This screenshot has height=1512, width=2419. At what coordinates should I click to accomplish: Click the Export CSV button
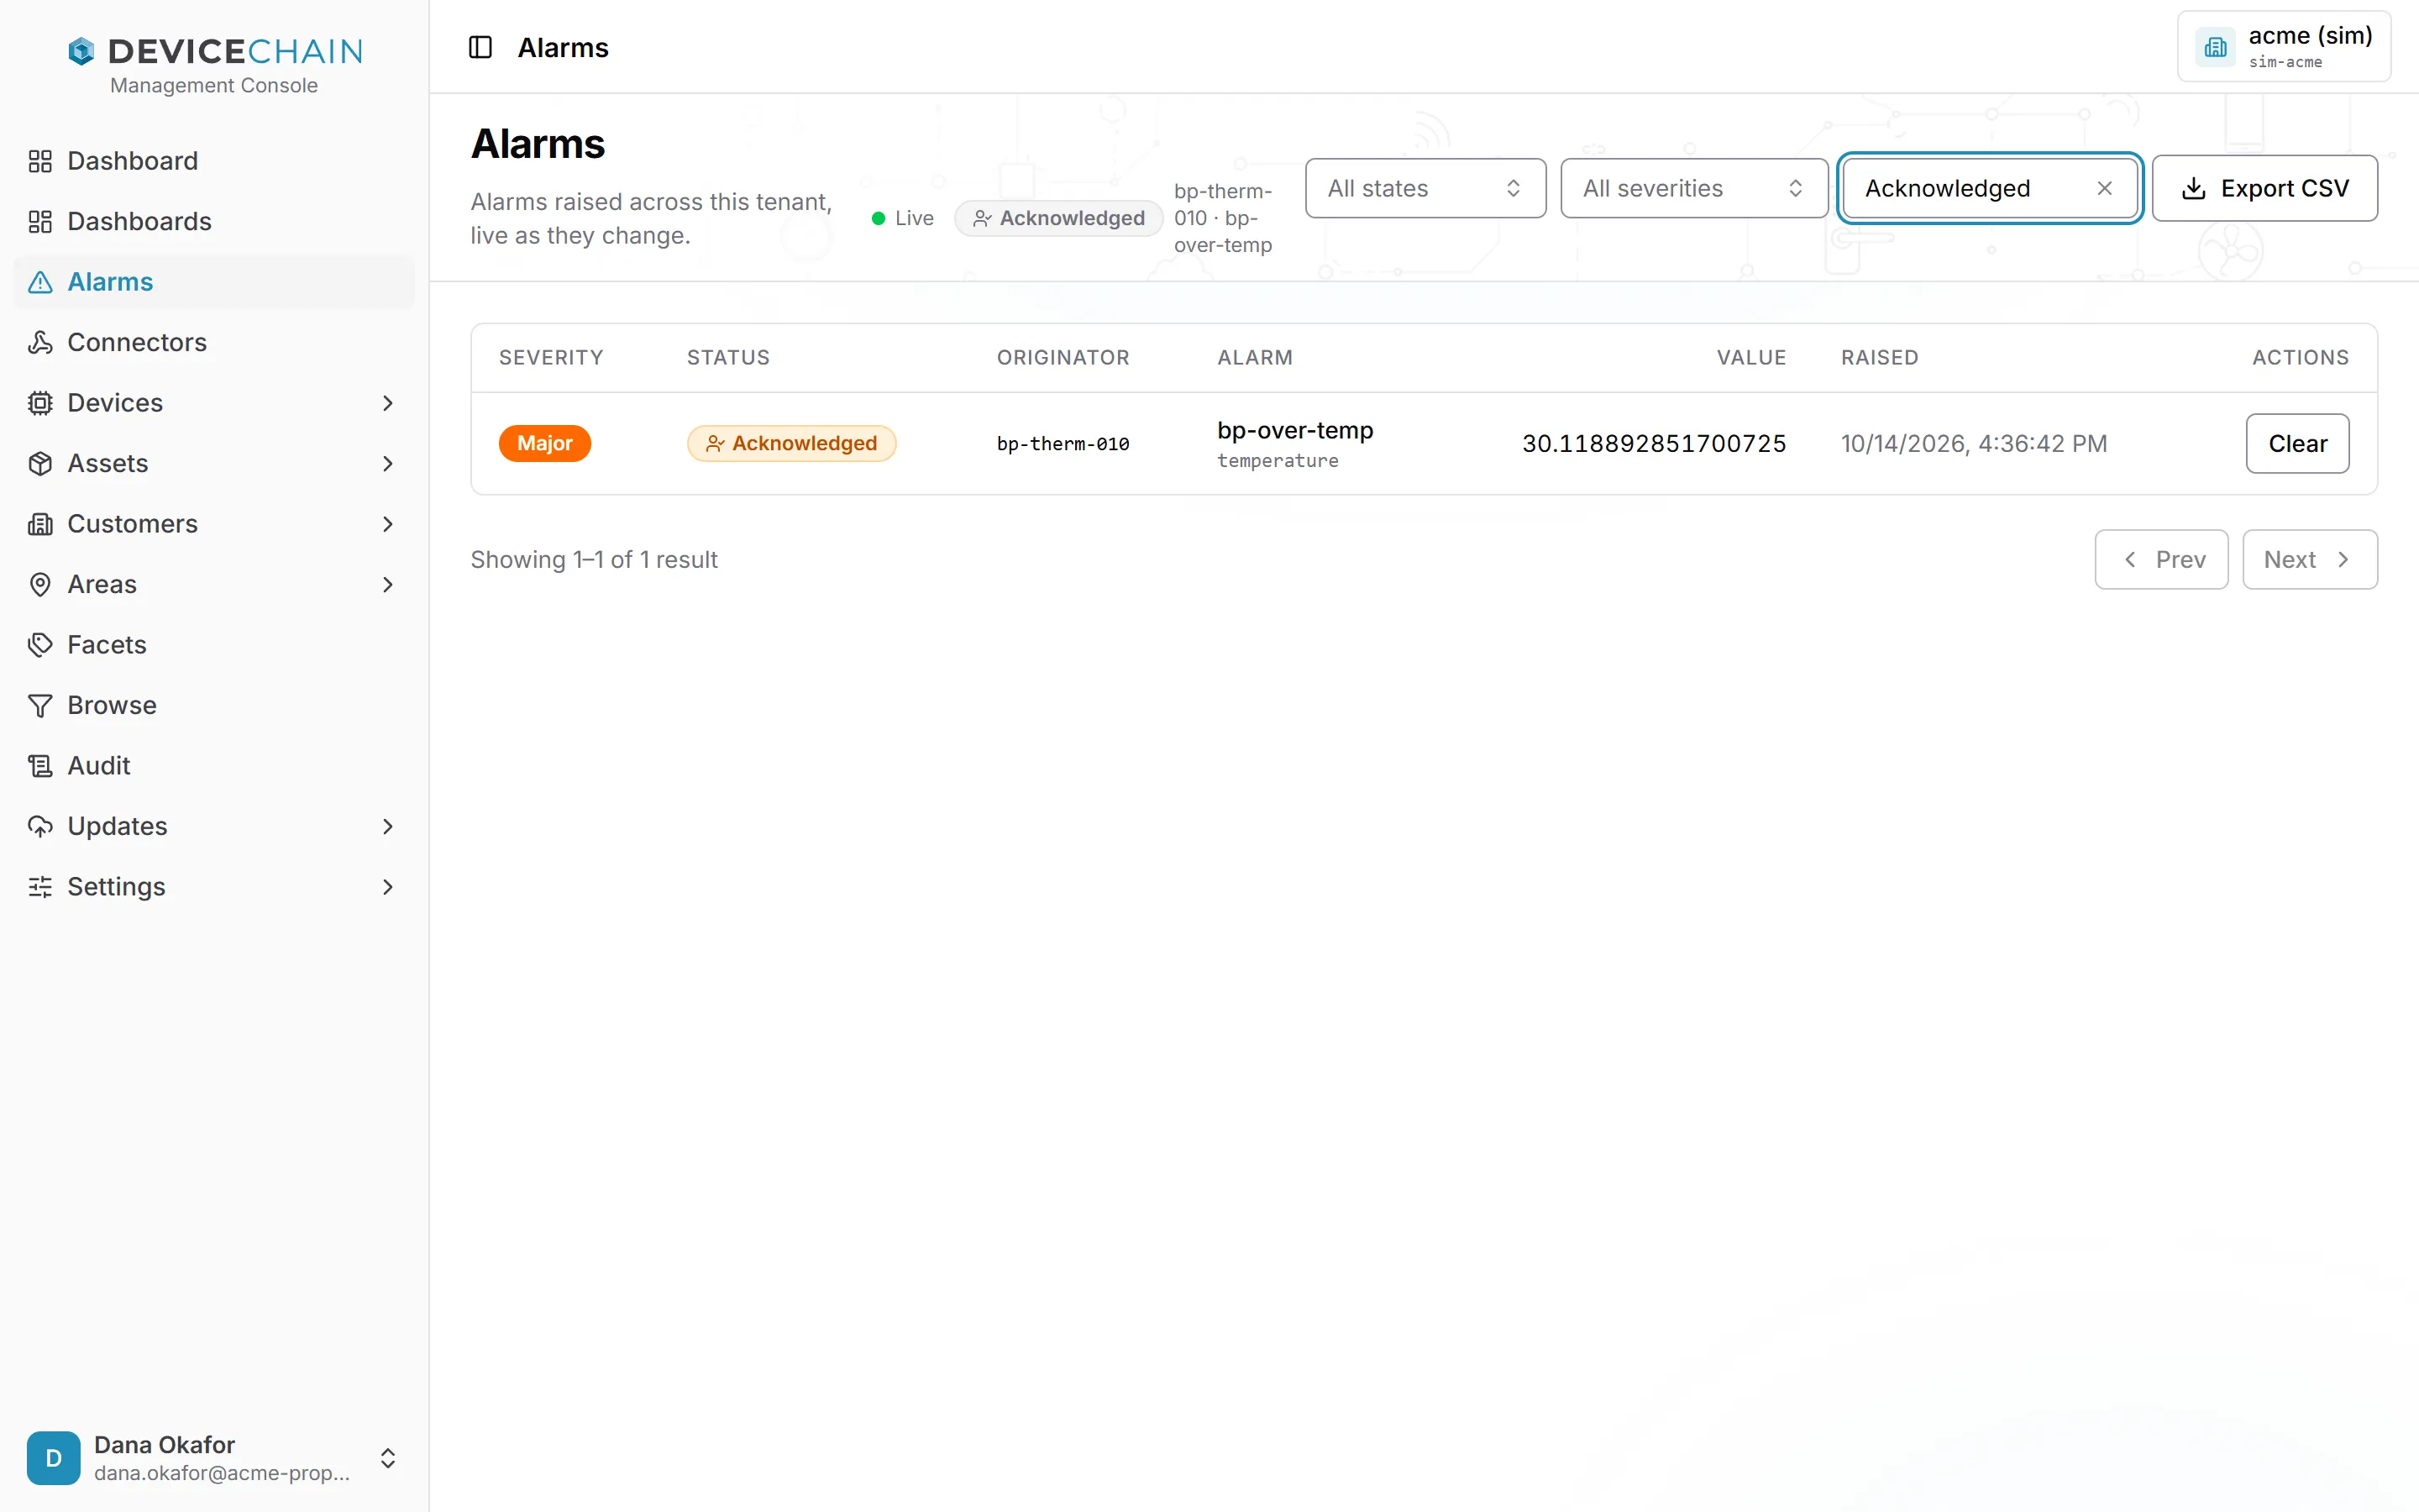click(x=2264, y=188)
